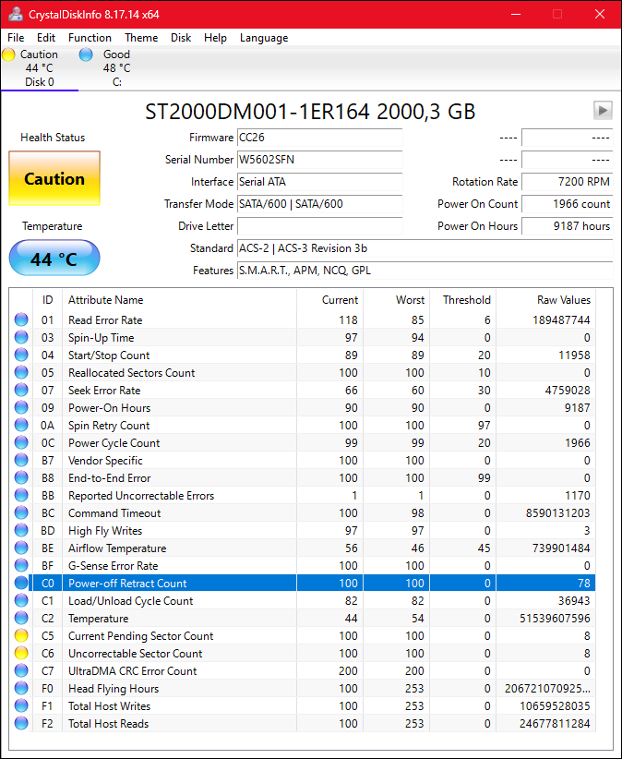Viewport: 622px width, 759px height.
Task: Select the C: Good drive tab
Action: 116,68
